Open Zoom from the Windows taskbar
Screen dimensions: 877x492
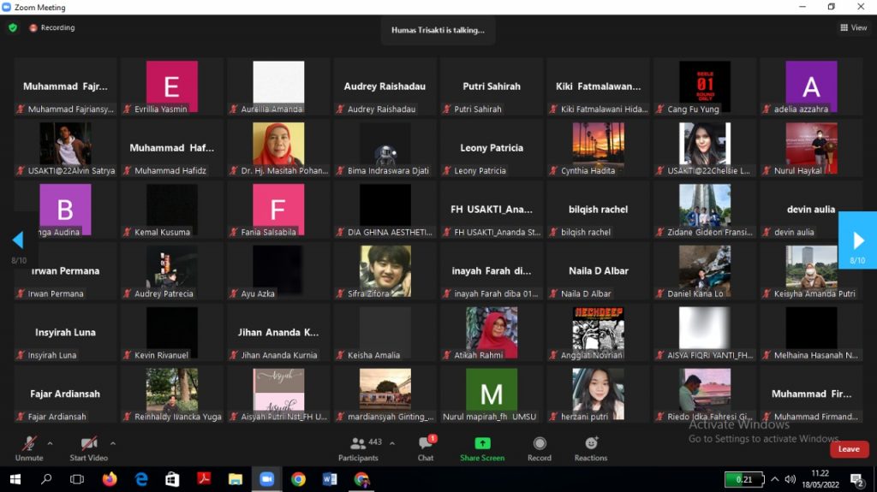265,479
